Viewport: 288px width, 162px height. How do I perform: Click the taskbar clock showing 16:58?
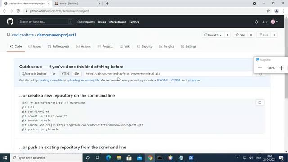pyautogui.click(x=269, y=158)
